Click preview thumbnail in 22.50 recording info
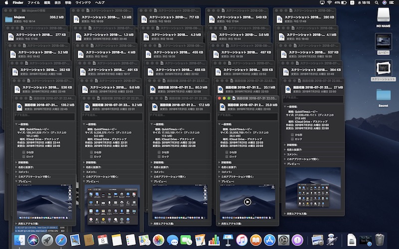 [313, 188]
